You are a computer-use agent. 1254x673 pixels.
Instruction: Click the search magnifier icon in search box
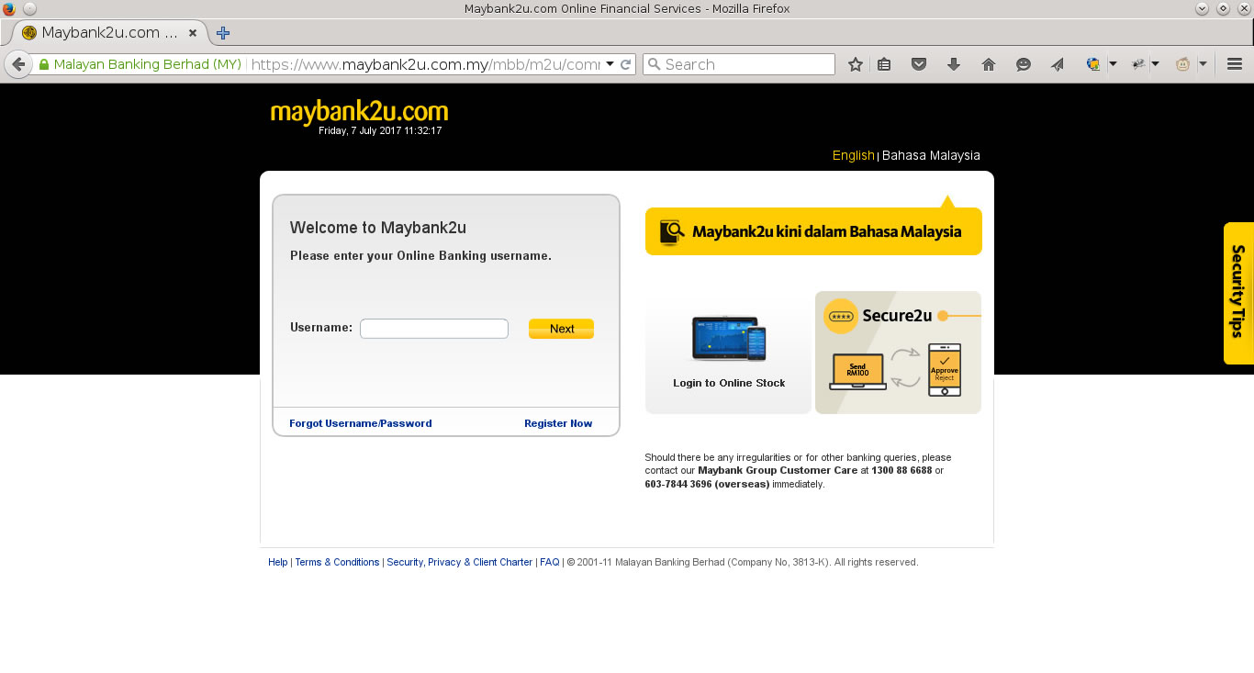(654, 64)
